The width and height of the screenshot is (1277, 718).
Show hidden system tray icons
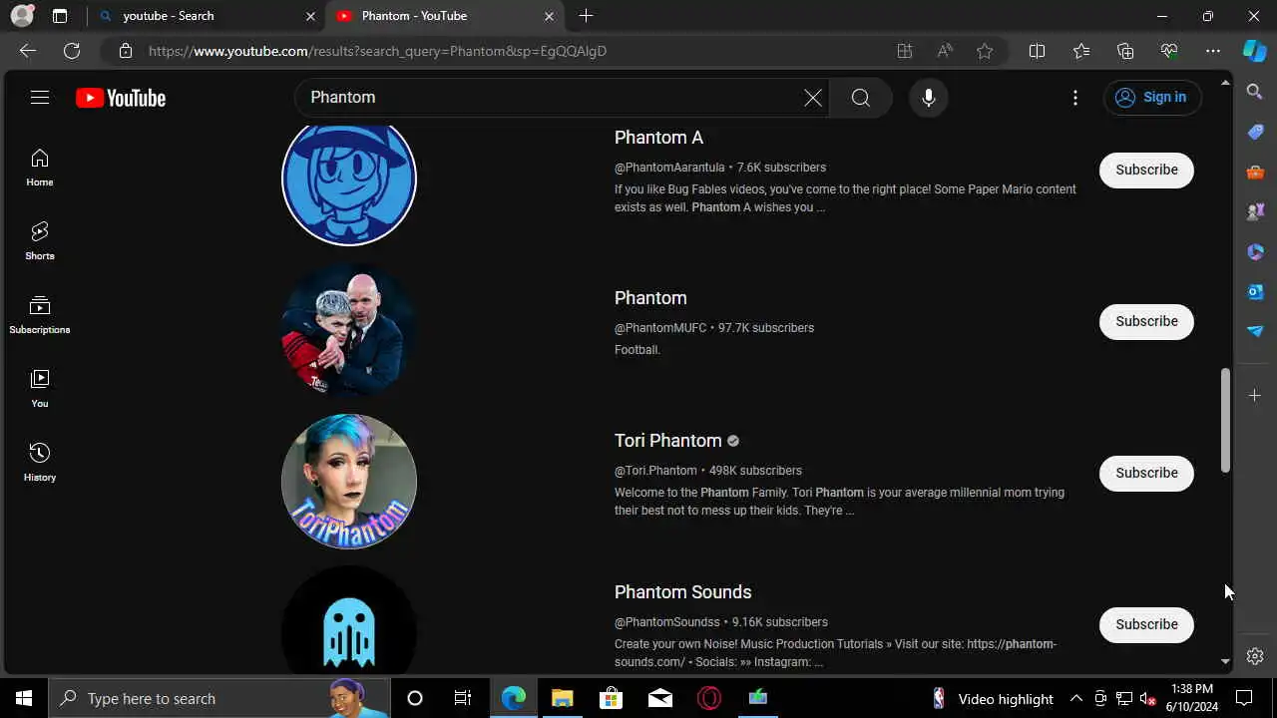click(1075, 698)
